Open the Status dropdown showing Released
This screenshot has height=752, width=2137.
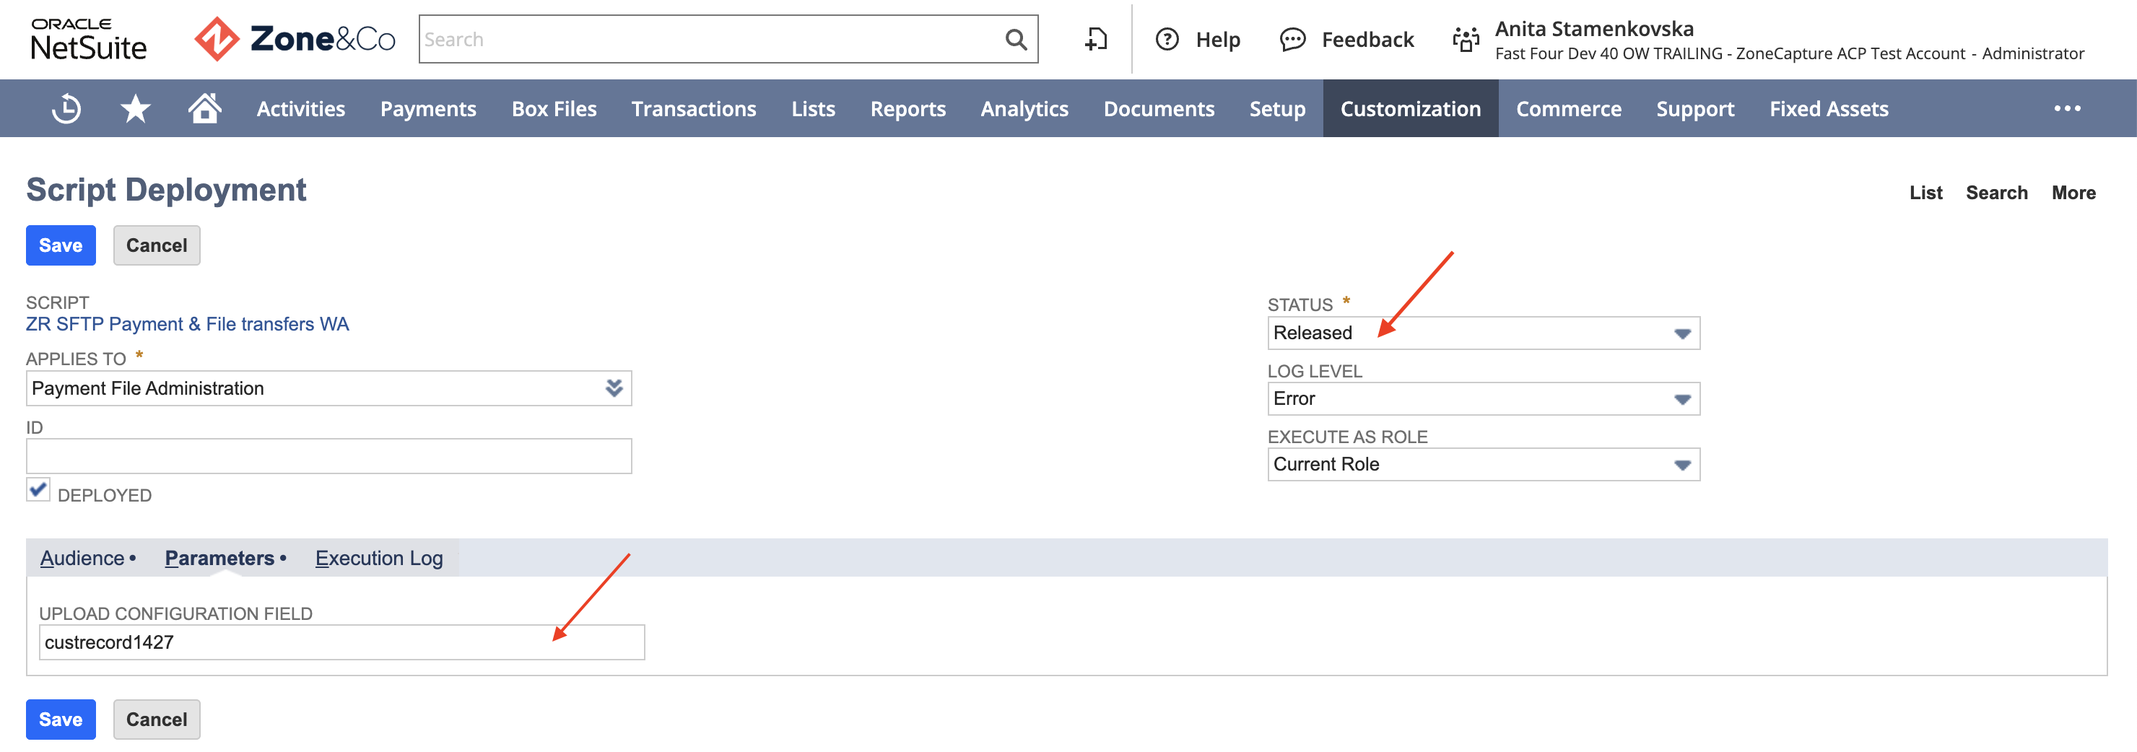pyautogui.click(x=1484, y=333)
